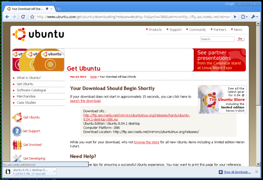
Task: Open the 'Get Developing' label link
Action: (34, 159)
